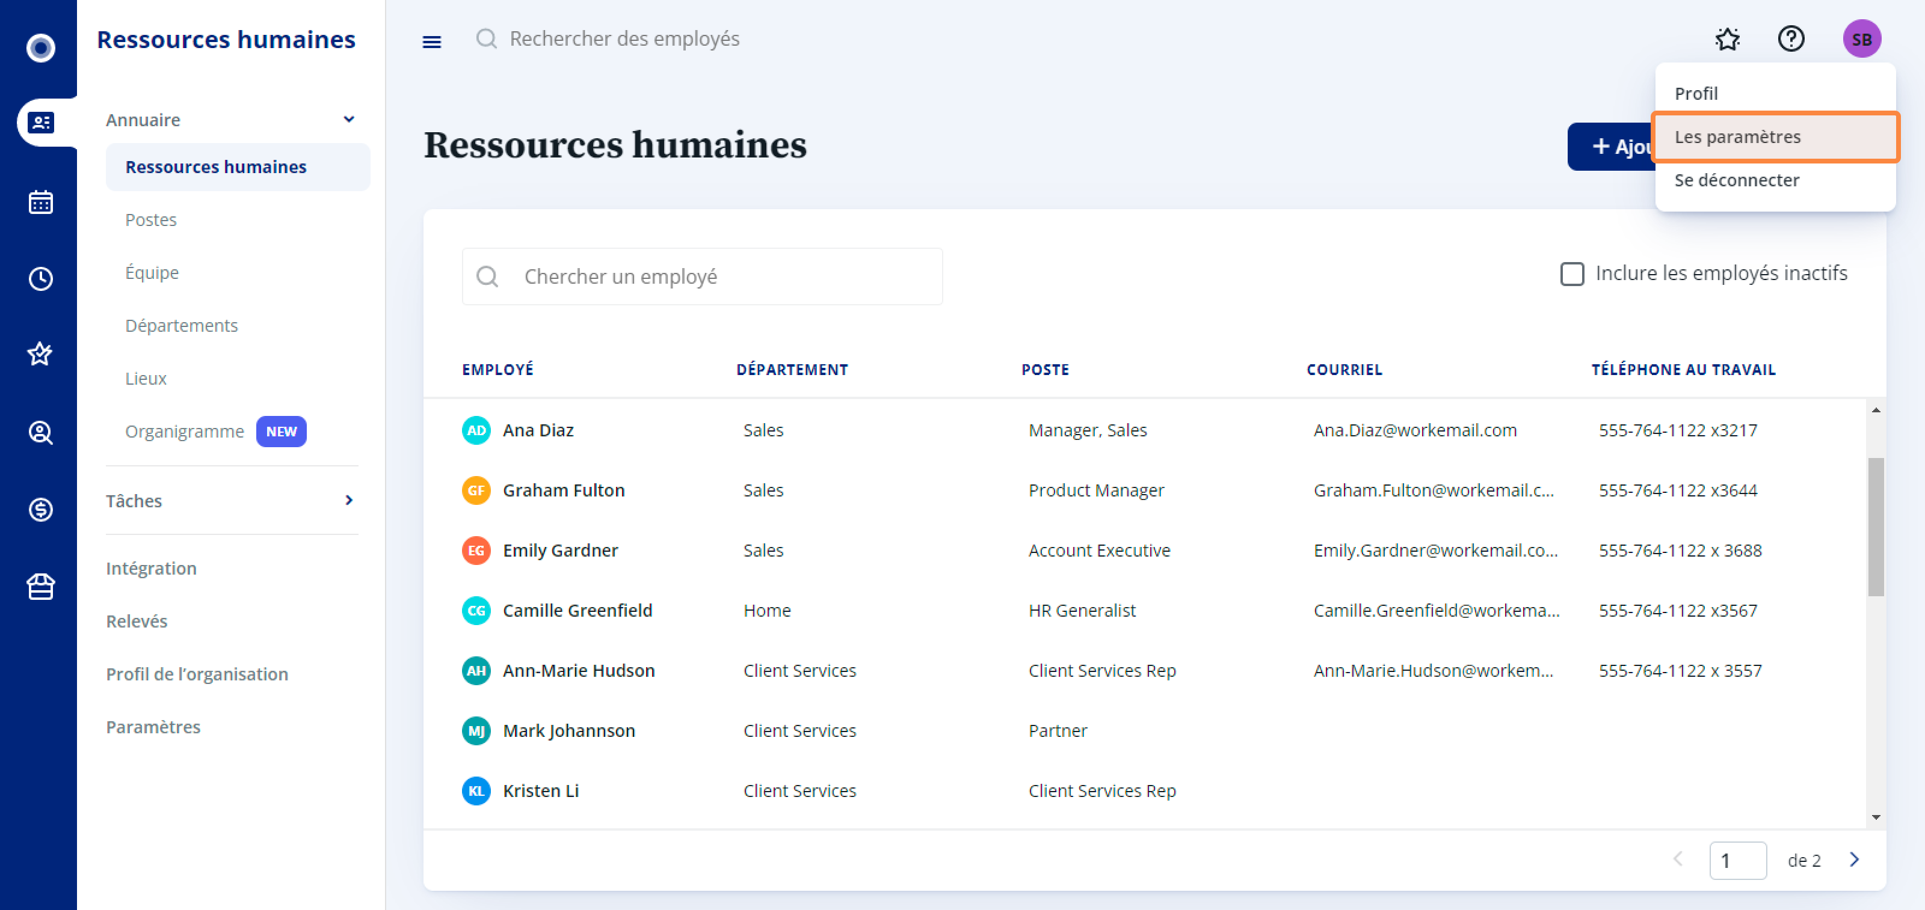Go to previous page arrow
The width and height of the screenshot is (1925, 910).
(x=1678, y=860)
